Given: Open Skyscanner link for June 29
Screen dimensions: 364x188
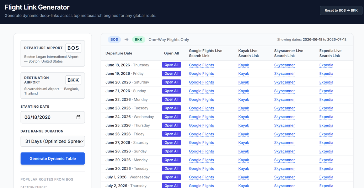Looking at the screenshot, I should (x=284, y=160).
